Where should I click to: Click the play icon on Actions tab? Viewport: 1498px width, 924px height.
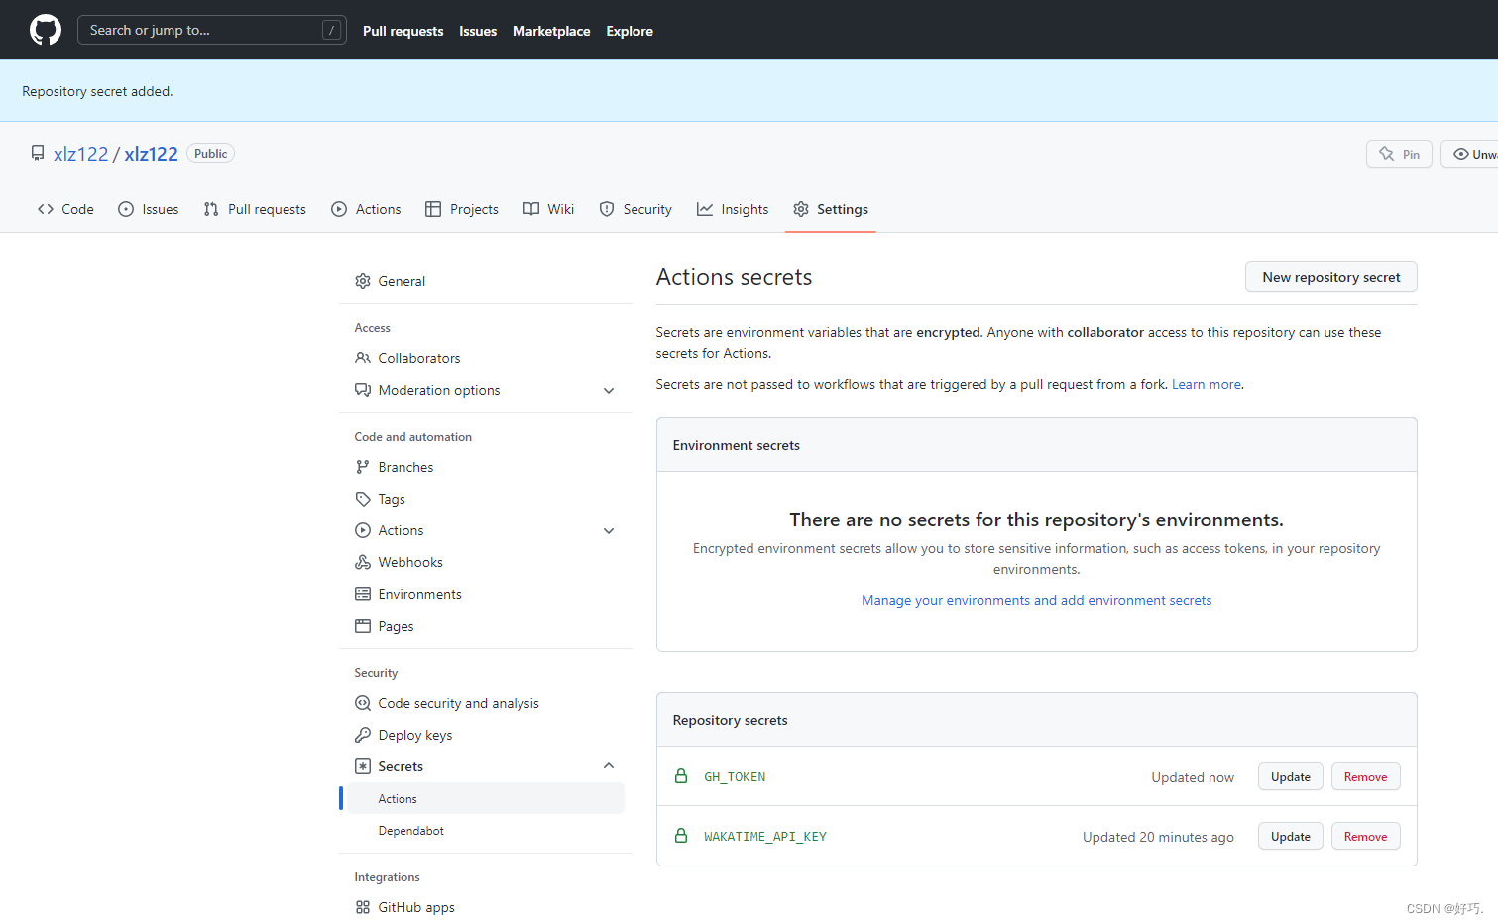pos(339,209)
